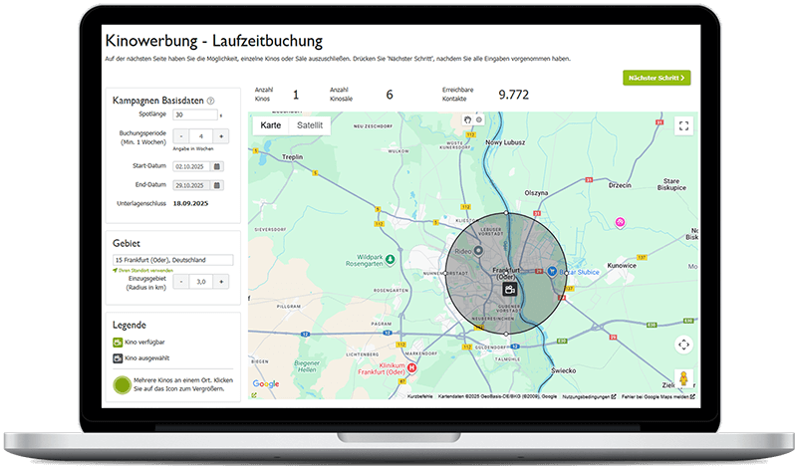Pick up the Street View pegman

pos(683,378)
